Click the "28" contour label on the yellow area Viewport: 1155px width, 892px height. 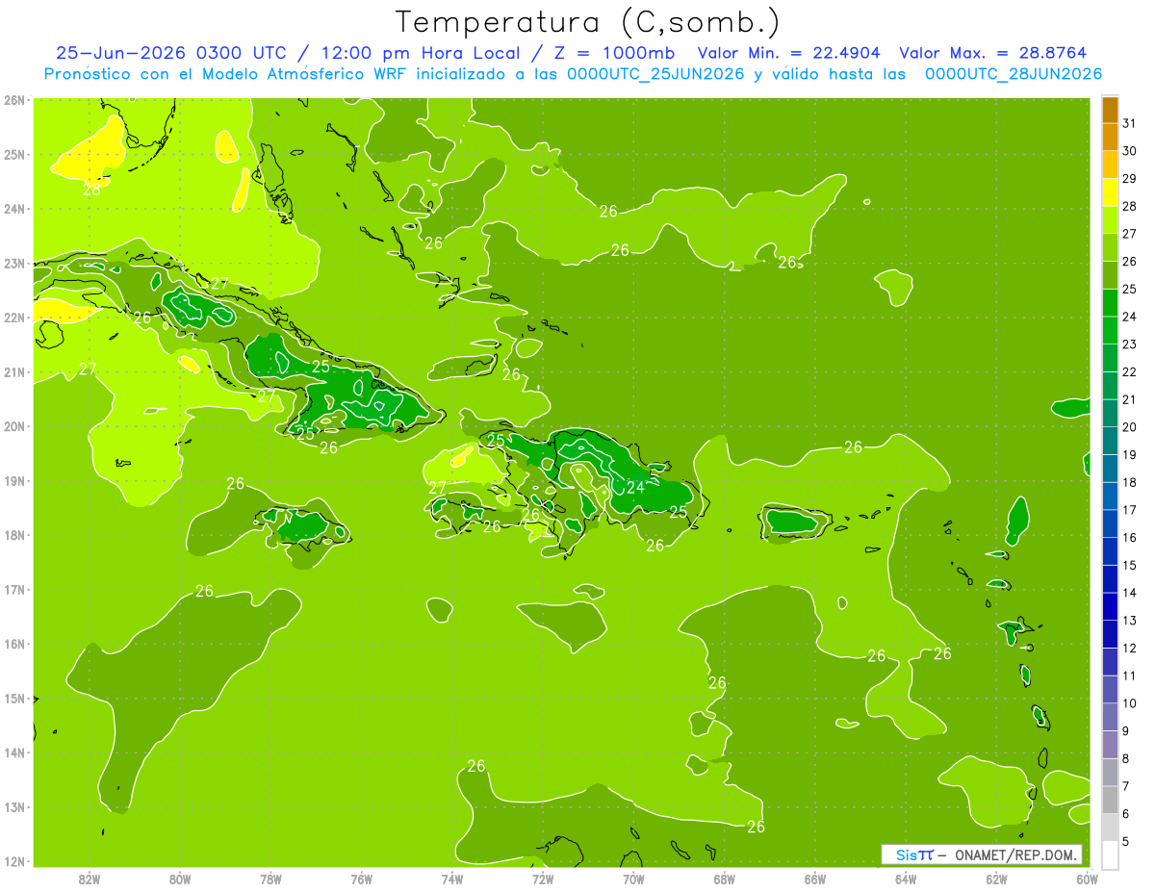91,190
